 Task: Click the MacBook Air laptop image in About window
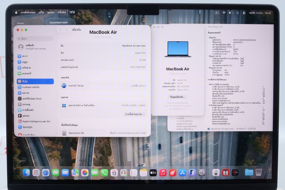click(x=178, y=49)
